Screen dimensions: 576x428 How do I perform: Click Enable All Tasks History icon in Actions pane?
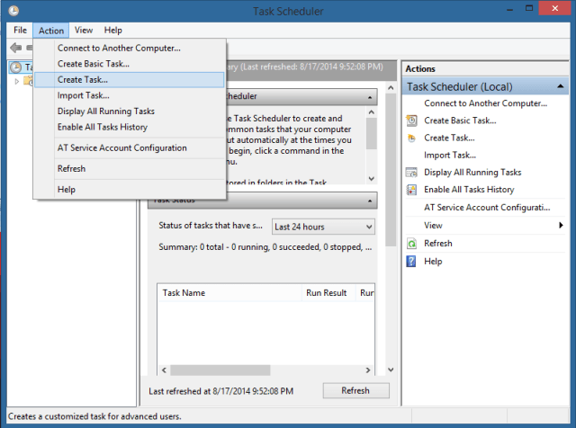[x=412, y=190]
